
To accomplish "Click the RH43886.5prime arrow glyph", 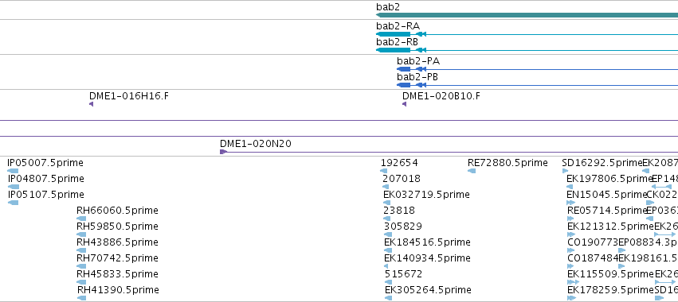I will click(x=80, y=250).
